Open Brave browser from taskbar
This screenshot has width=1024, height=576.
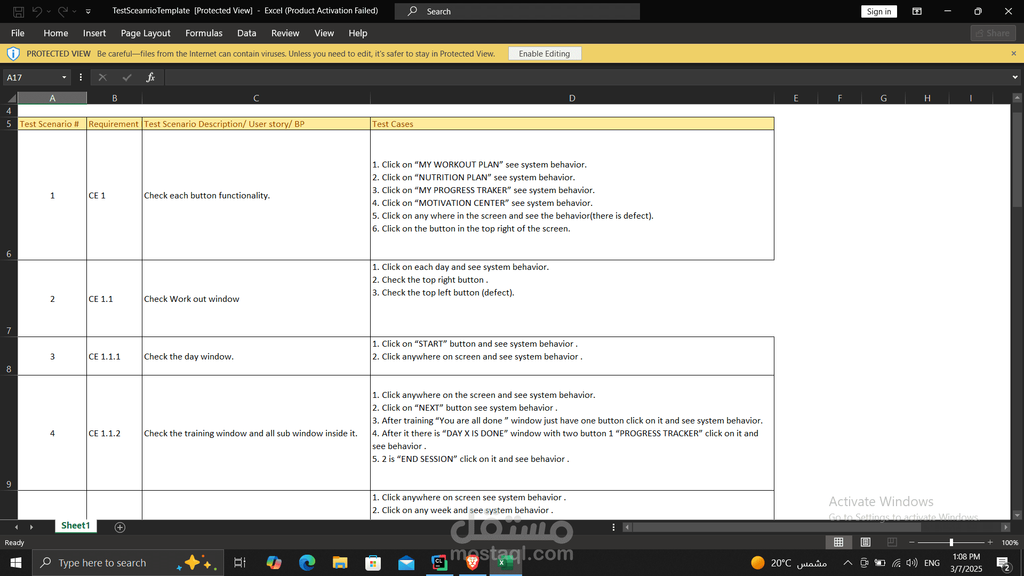tap(473, 563)
